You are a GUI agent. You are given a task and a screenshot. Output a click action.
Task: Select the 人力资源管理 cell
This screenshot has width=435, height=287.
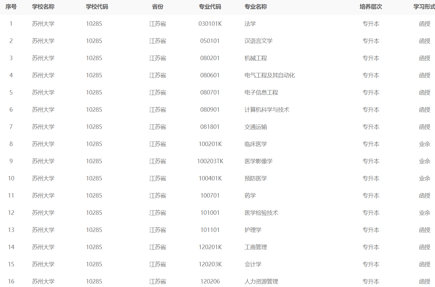click(261, 282)
